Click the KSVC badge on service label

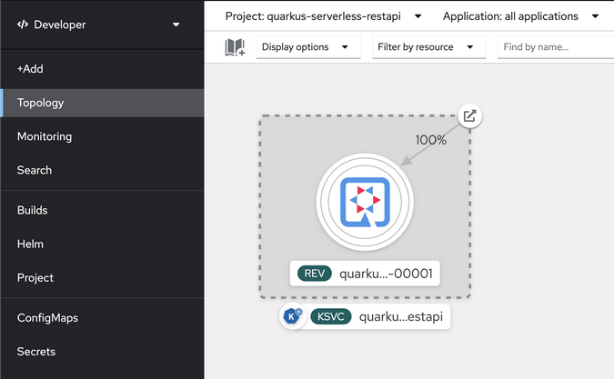pyautogui.click(x=331, y=316)
